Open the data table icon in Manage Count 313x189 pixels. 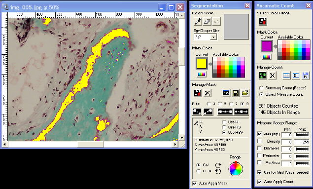(x=286, y=76)
